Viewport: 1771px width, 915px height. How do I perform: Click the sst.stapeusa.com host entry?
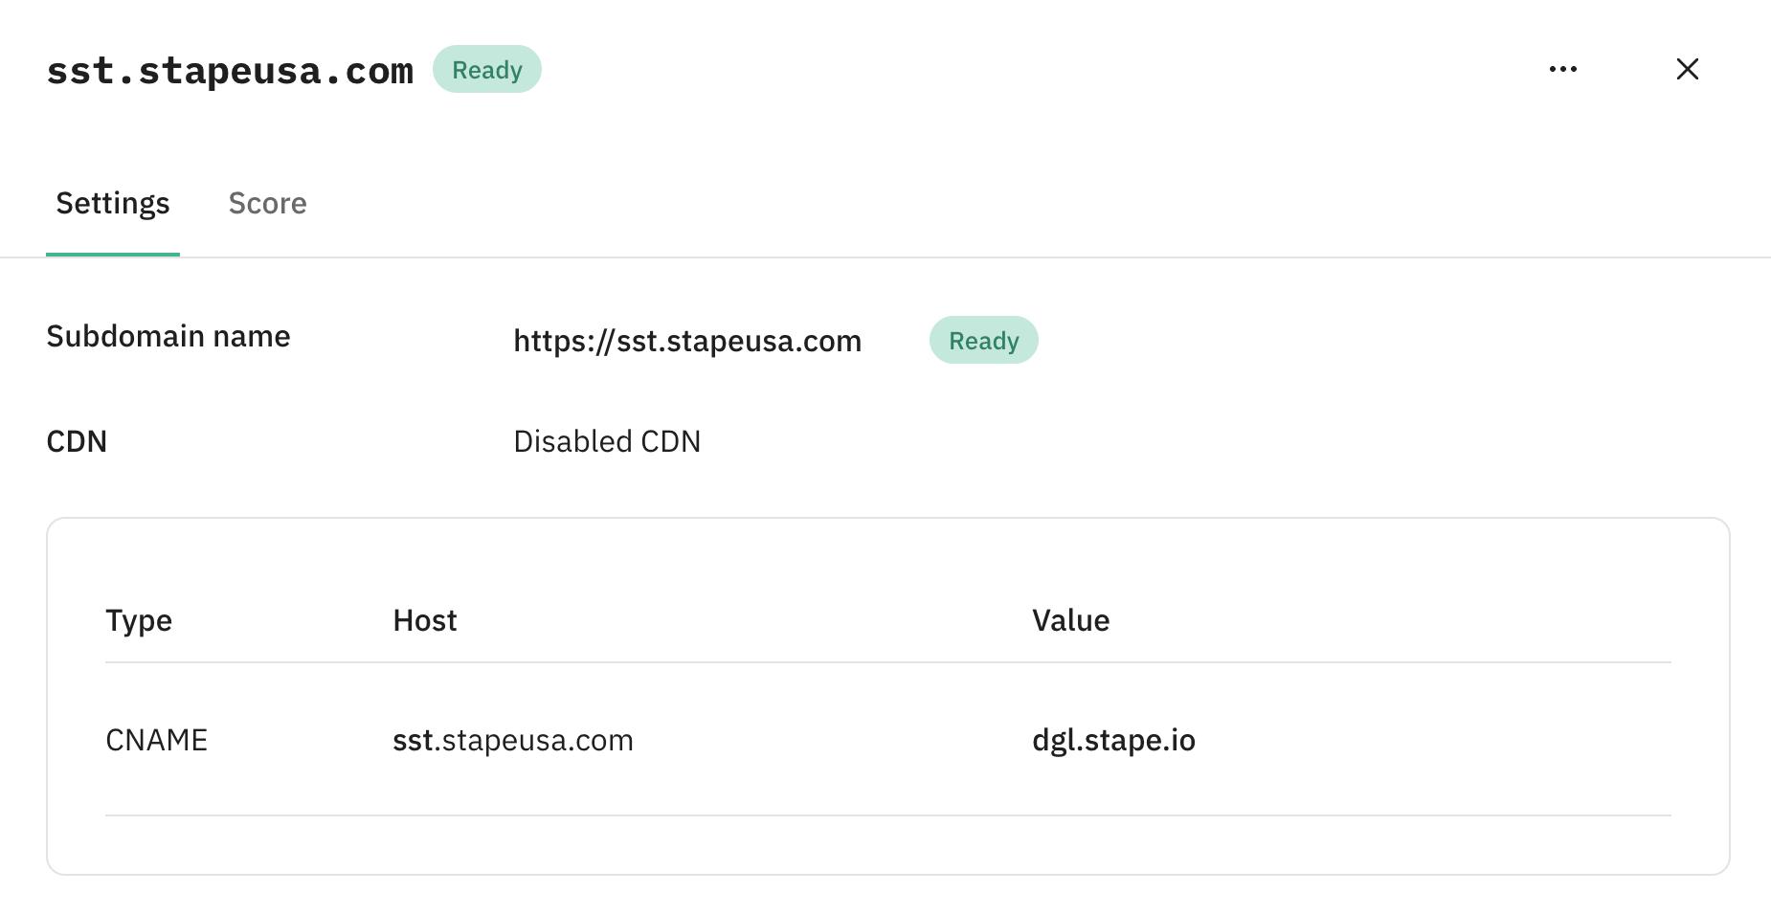(x=513, y=740)
